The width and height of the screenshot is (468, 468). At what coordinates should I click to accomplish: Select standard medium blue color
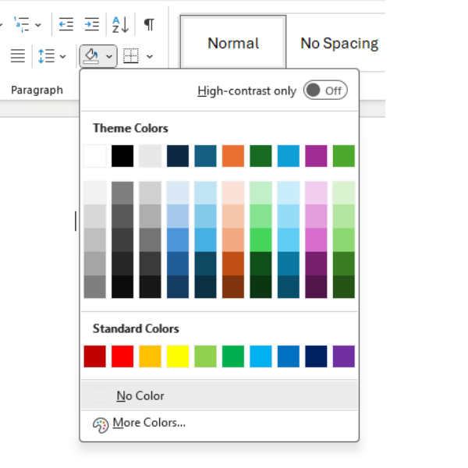point(289,356)
